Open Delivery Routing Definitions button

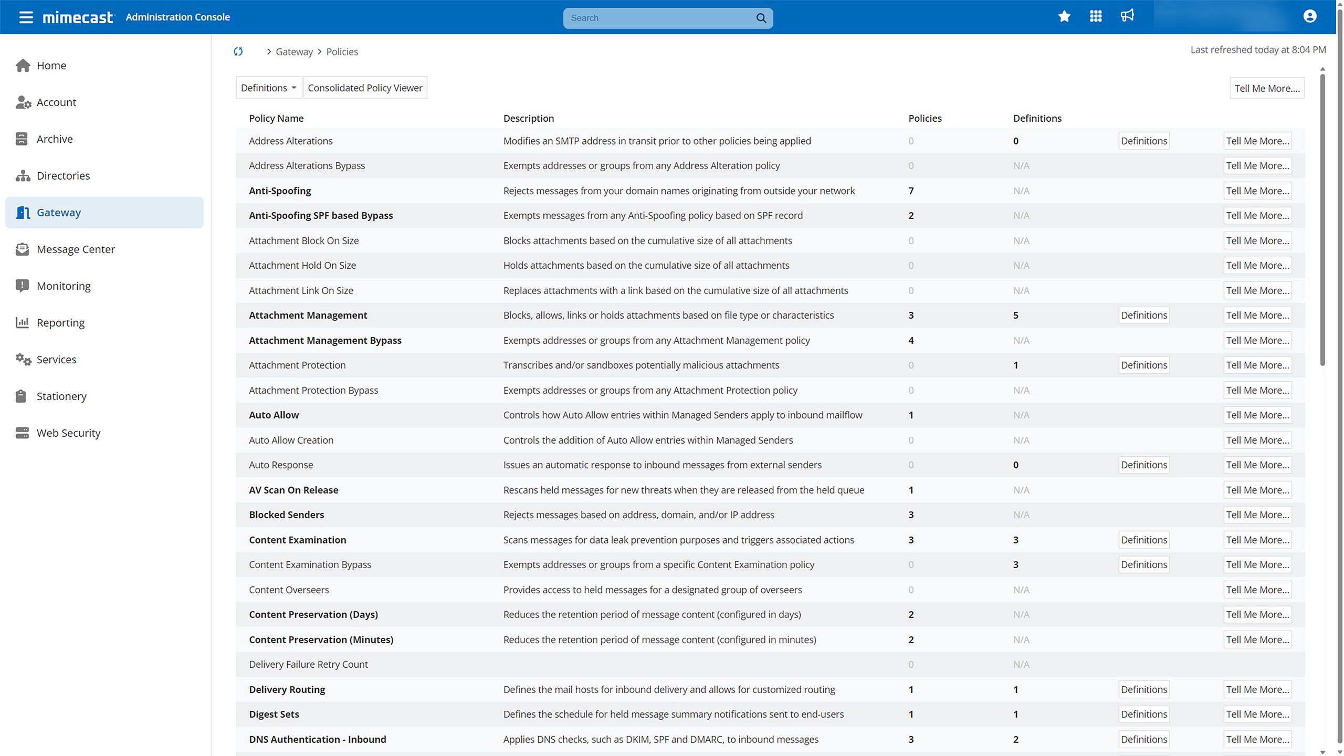[1144, 689]
